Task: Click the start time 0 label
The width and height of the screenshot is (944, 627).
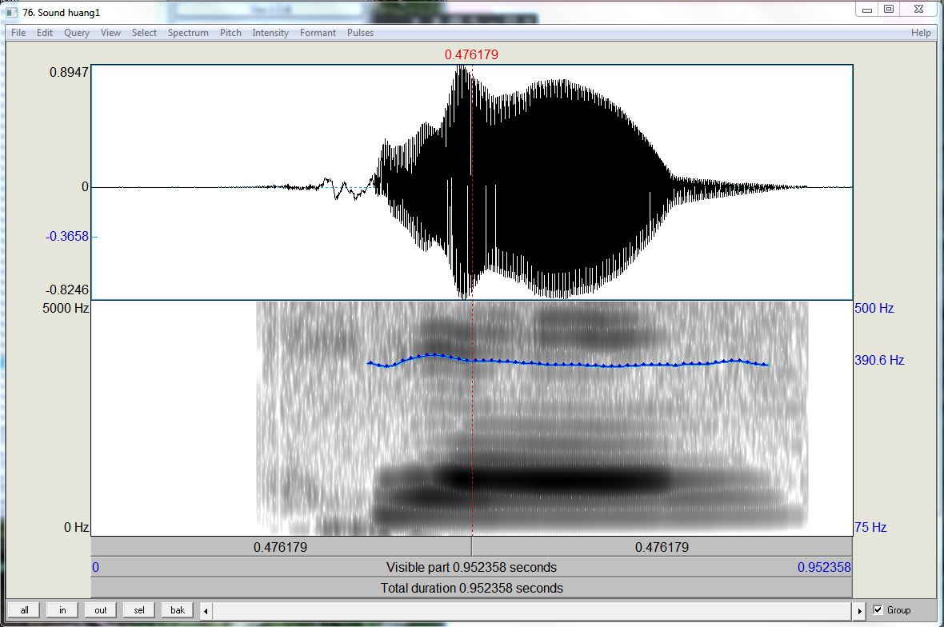Action: 96,568
